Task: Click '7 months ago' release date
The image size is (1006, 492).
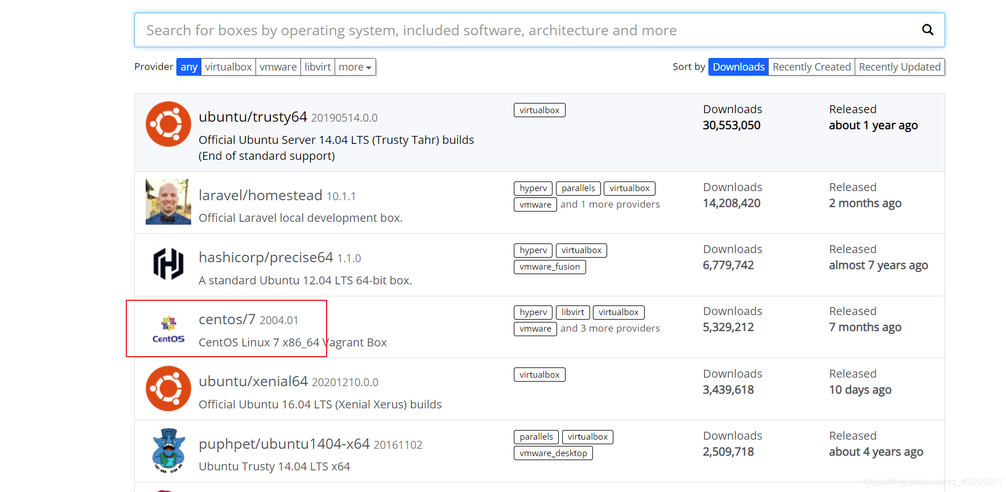Action: click(x=865, y=327)
